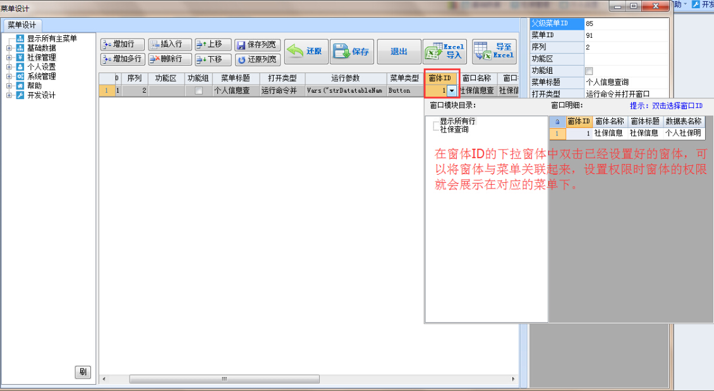Click the 保存 save button
The height and width of the screenshot is (391, 714).
352,51
